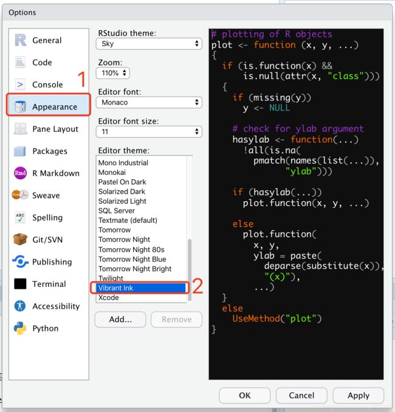Choose the Tomorrow Night Blue theme
395x412 pixels.
click(142, 259)
